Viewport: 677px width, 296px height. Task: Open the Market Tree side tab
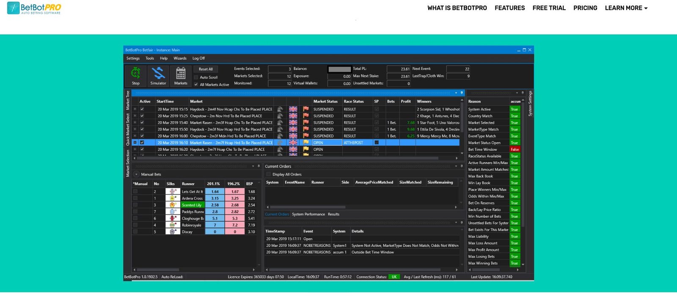pyautogui.click(x=127, y=100)
